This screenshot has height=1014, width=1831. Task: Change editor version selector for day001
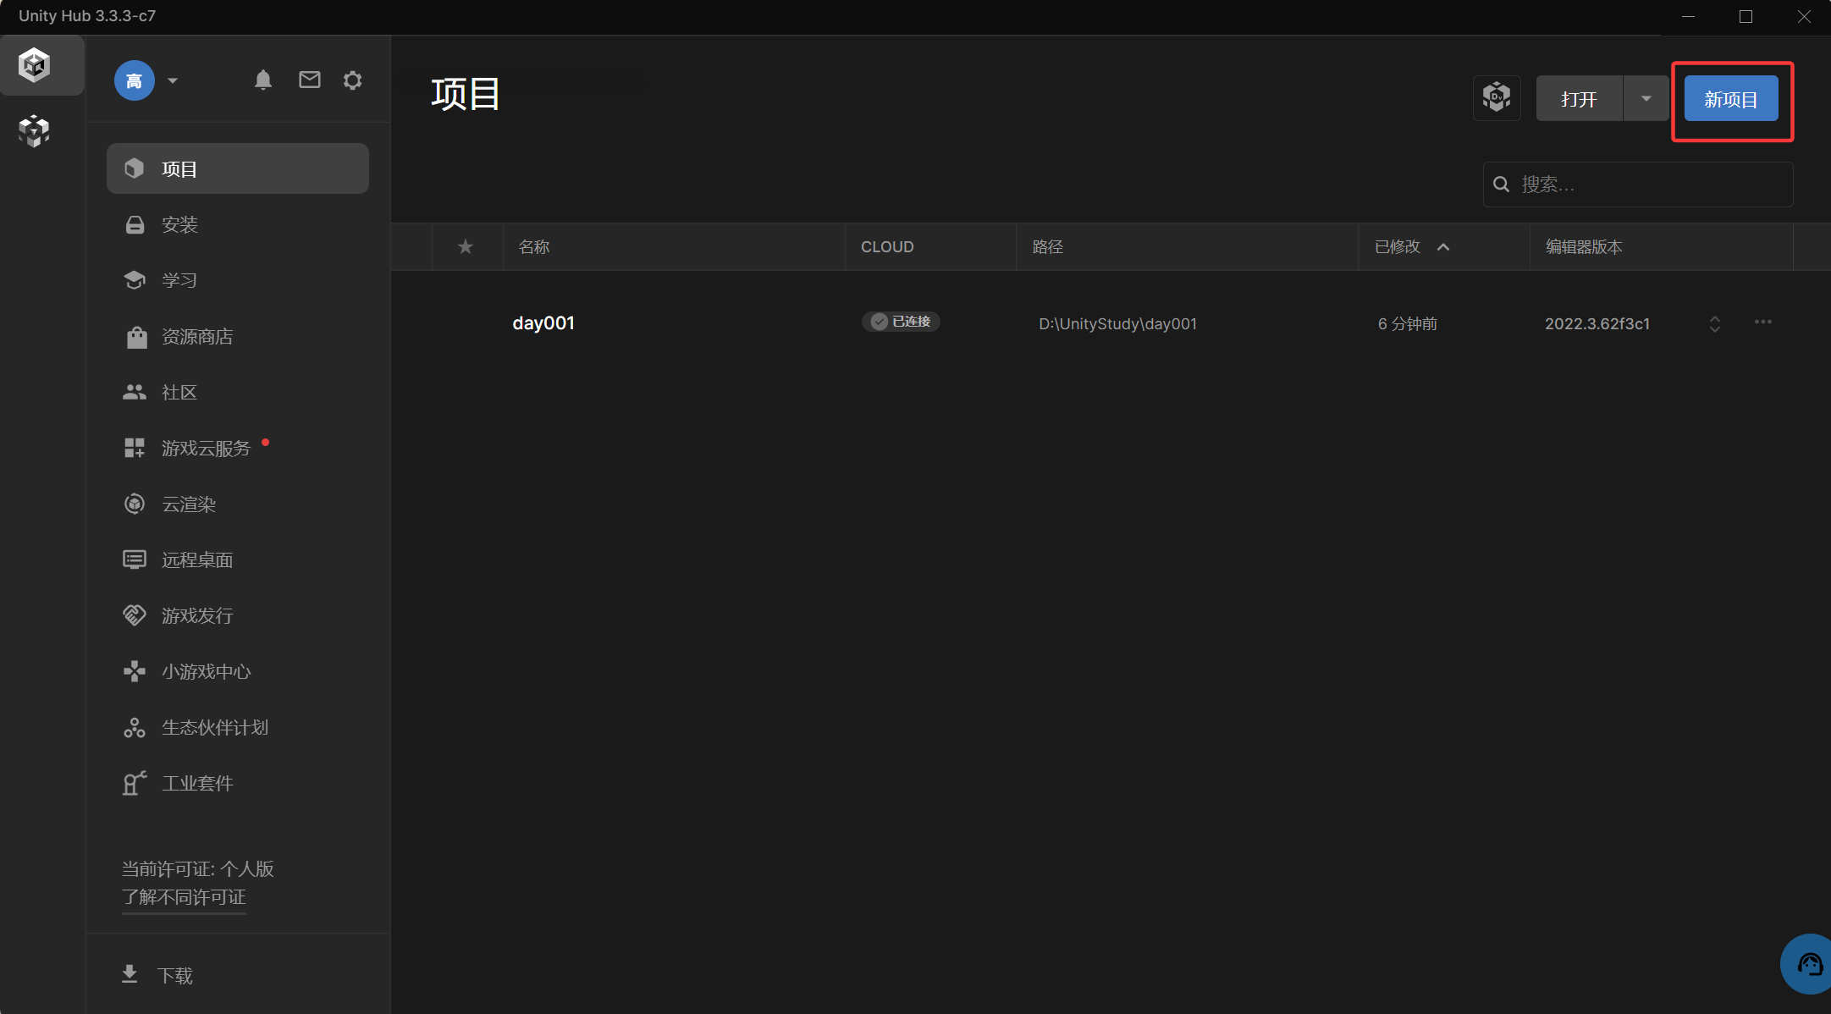1715,324
